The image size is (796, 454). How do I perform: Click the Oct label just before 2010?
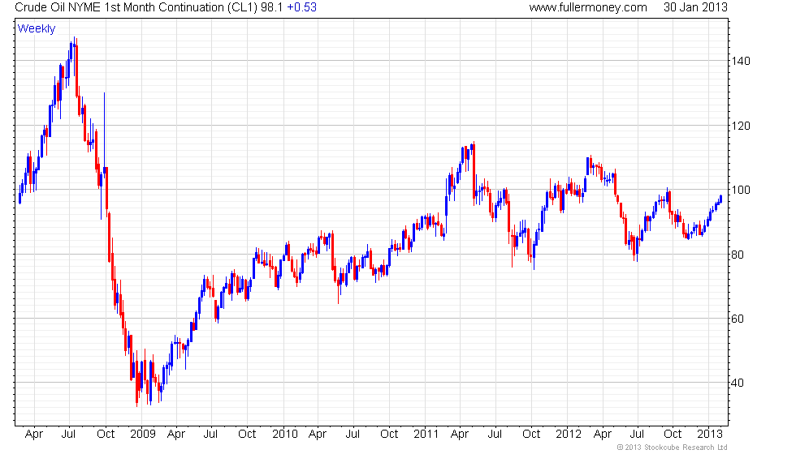[247, 435]
